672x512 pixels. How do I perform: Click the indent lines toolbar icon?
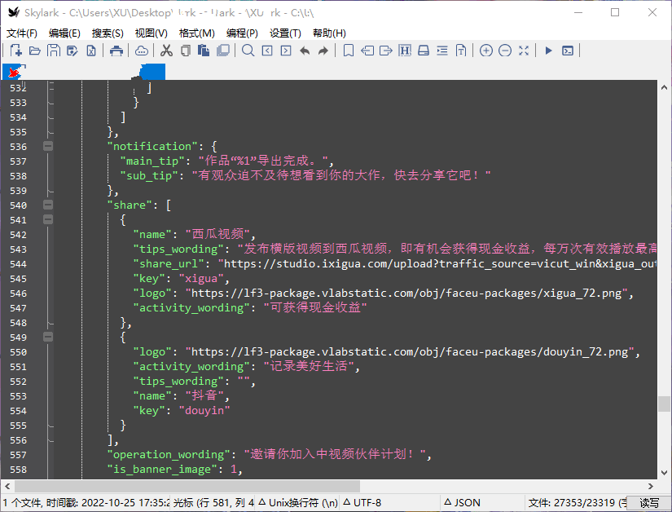(442, 51)
